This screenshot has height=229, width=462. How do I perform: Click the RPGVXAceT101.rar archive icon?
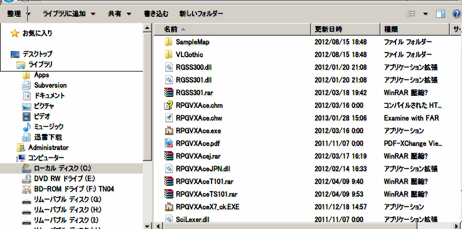coord(168,181)
